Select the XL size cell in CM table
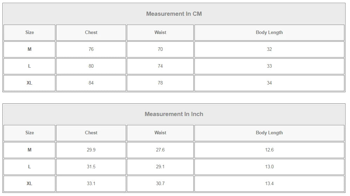Viewport: 350px width, 196px height. [29, 83]
